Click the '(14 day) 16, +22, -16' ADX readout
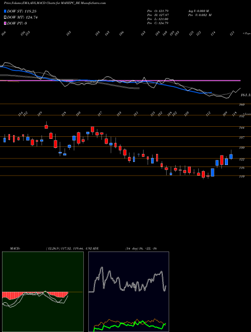This screenshot has width=251, height=332. 141,248
